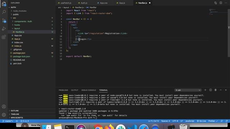Open the Extensions view

(x=4, y=37)
